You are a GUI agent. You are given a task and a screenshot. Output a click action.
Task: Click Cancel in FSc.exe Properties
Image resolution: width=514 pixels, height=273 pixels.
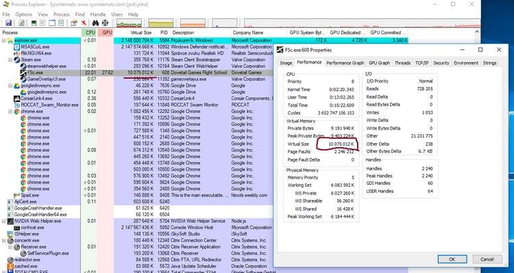click(x=487, y=259)
